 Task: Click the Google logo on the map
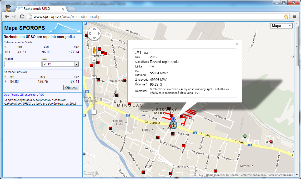click(x=91, y=173)
